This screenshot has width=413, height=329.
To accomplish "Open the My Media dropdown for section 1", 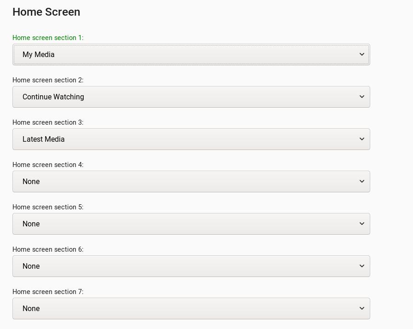I will [191, 55].
